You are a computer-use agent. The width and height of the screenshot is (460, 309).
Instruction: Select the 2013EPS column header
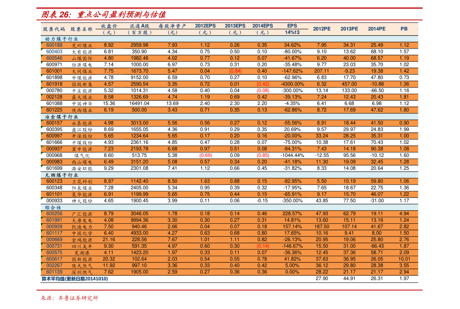pyautogui.click(x=235, y=26)
